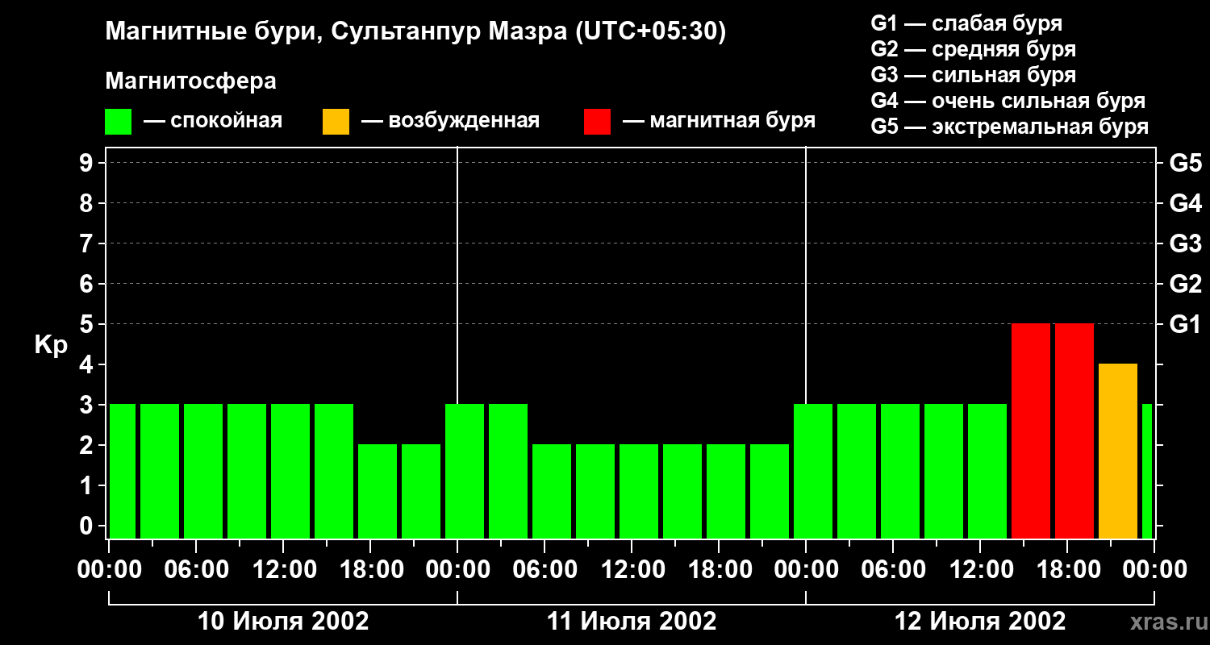Click the 12:00 time label above 12 Июля
1210x645 pixels.
[x=980, y=569]
